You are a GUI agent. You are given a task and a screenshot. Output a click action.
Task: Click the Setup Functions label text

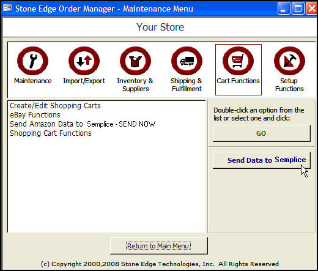289,85
